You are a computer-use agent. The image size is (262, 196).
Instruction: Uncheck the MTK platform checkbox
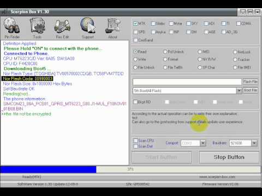[135, 23]
